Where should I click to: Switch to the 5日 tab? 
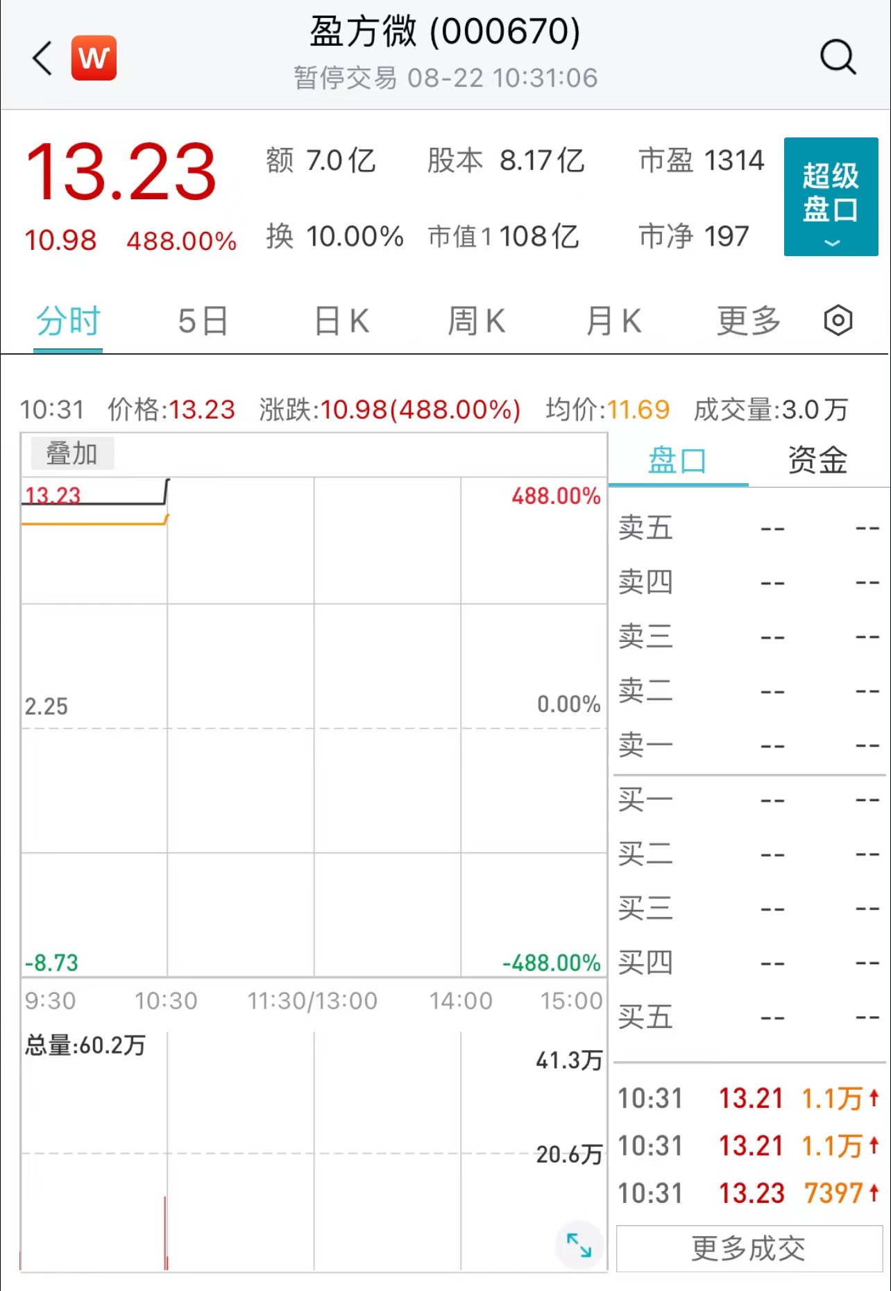pyautogui.click(x=203, y=321)
